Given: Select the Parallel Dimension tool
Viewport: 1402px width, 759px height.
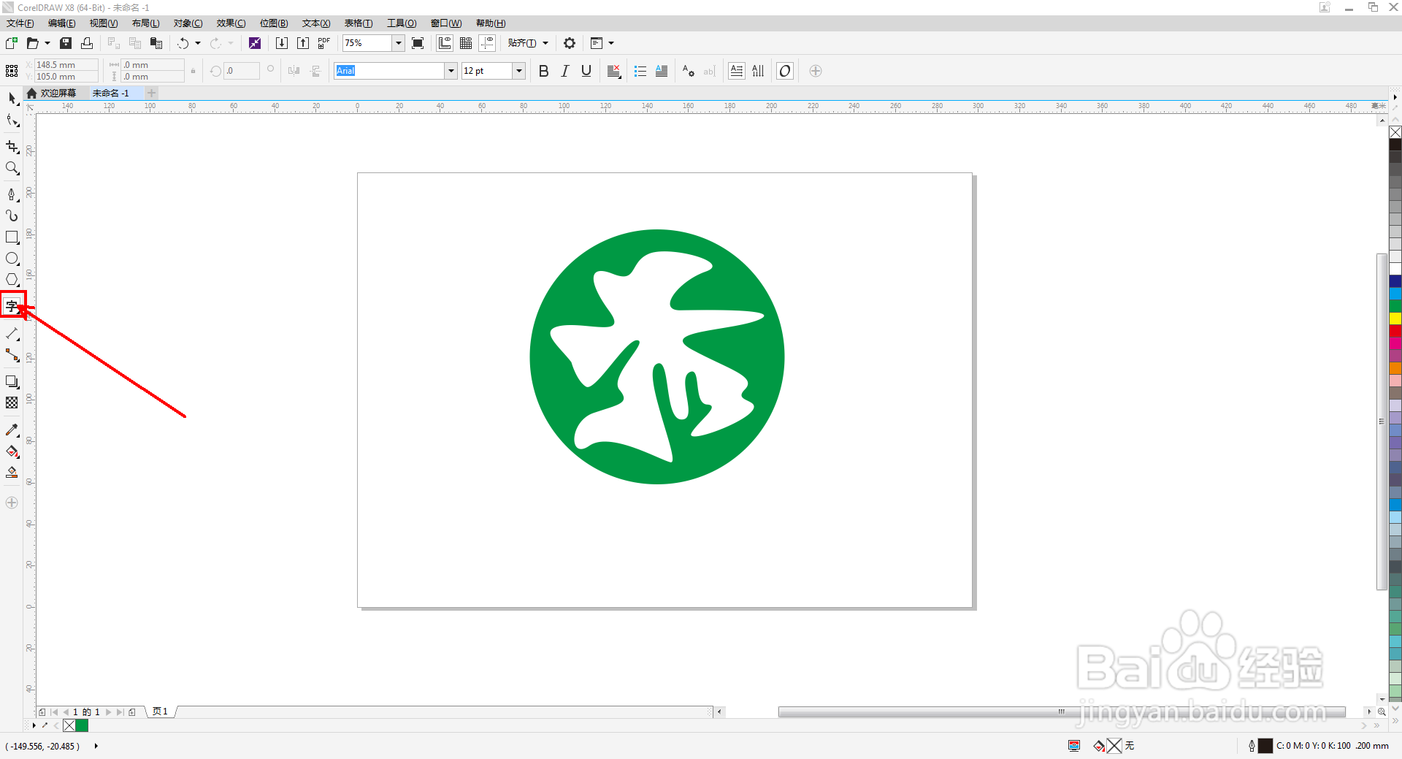Looking at the screenshot, I should tap(12, 334).
